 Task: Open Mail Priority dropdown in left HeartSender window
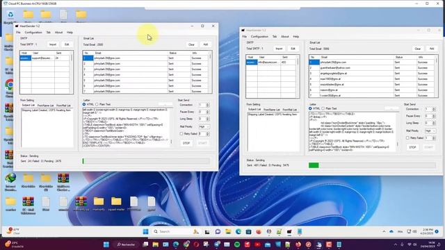pos(204,126)
